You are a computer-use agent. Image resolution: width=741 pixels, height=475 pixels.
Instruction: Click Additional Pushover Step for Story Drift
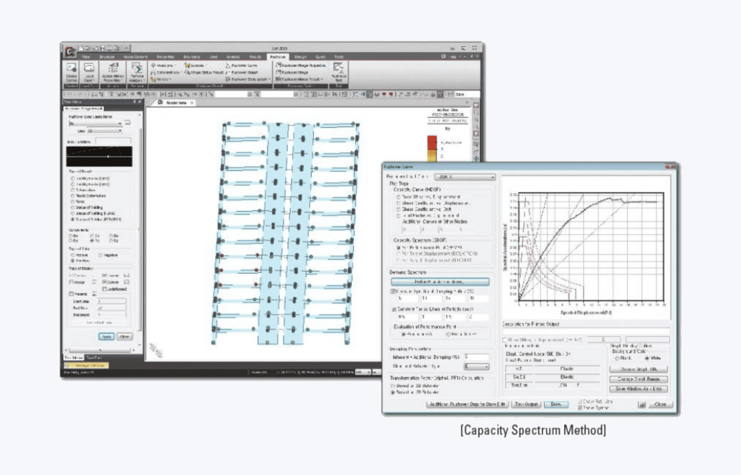(x=467, y=404)
